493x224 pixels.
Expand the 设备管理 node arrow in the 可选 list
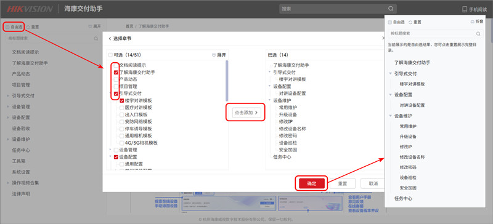110,150
